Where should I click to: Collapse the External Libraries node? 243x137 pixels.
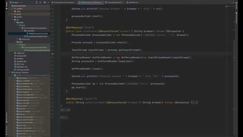pos(10,73)
